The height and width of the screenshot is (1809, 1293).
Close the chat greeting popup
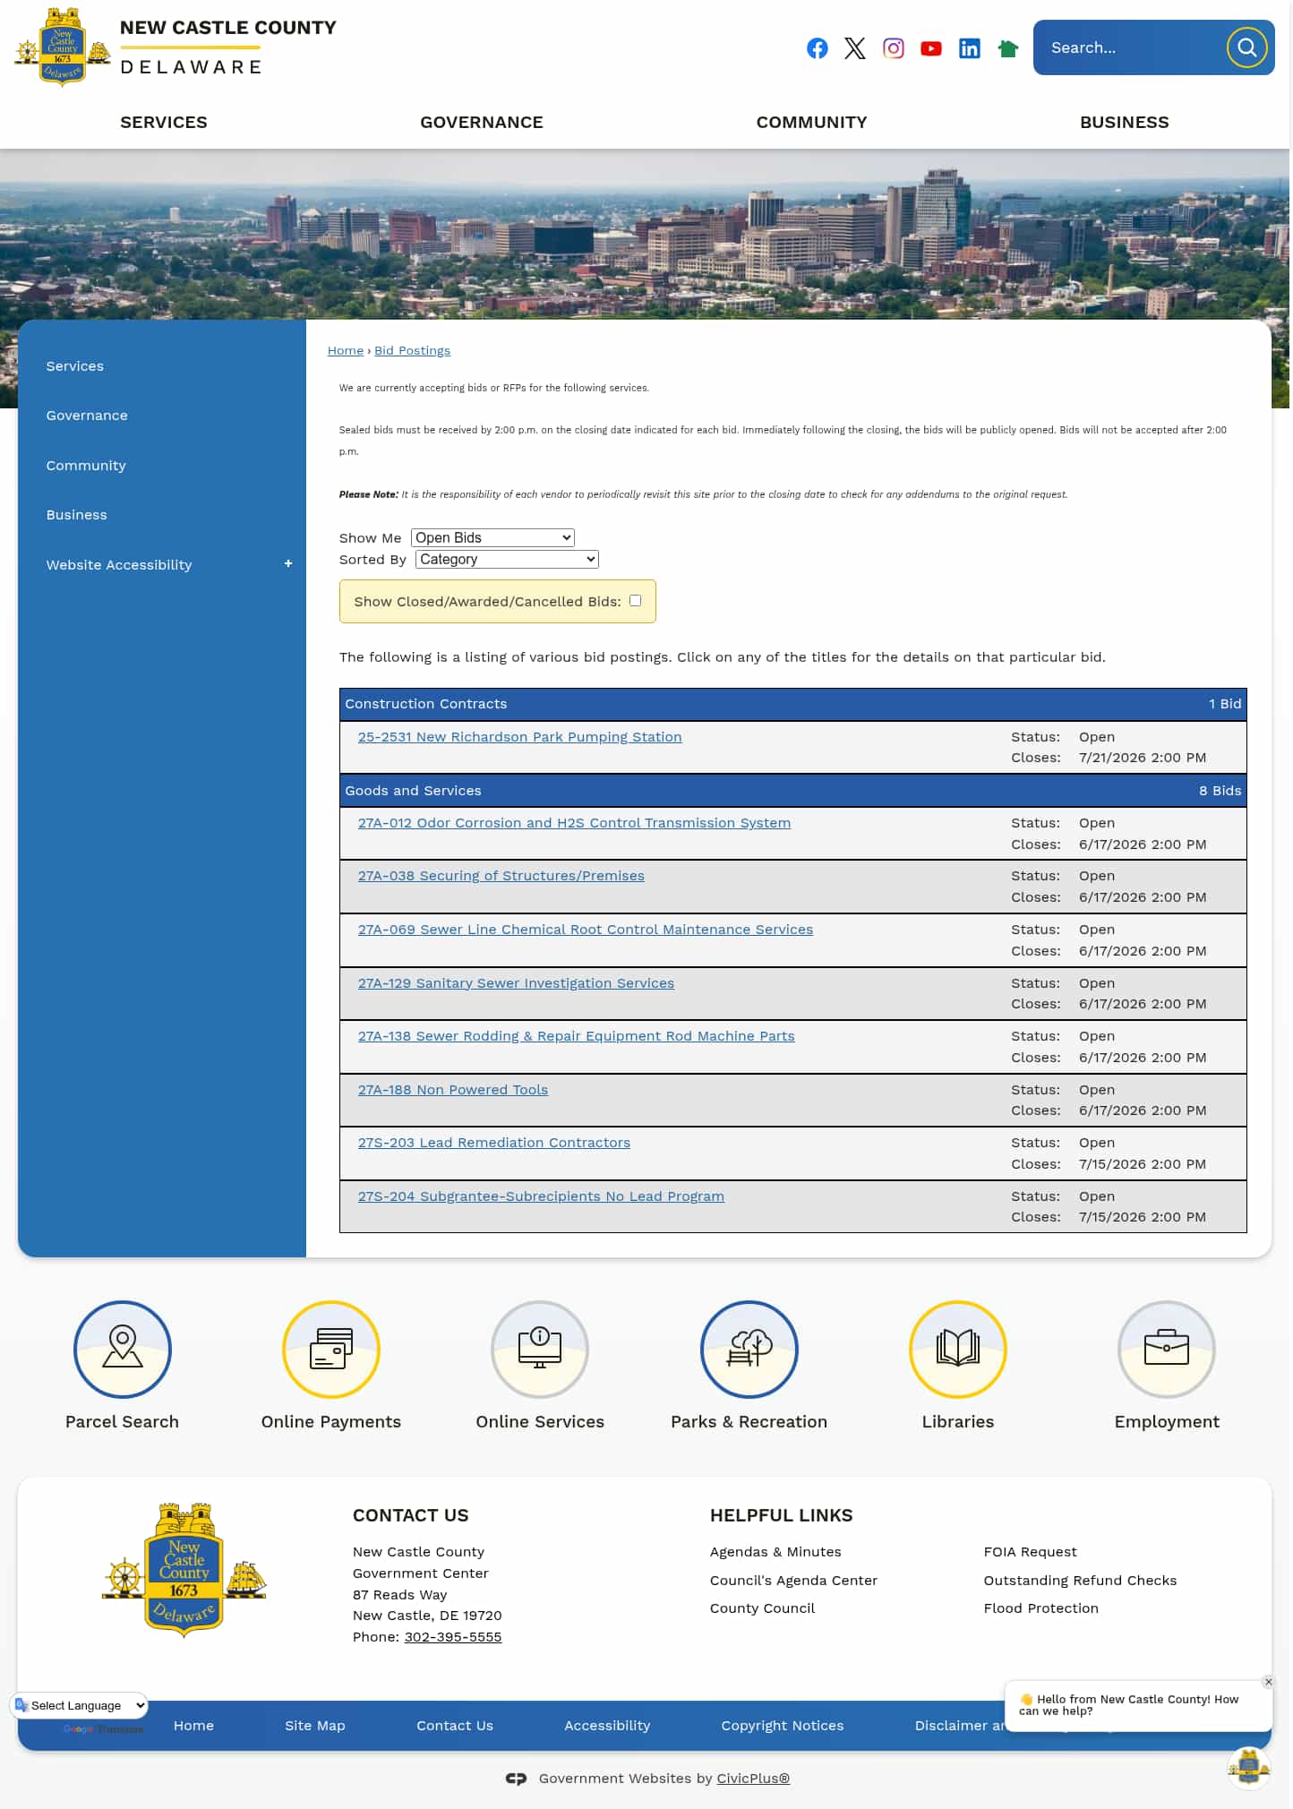tap(1268, 1682)
